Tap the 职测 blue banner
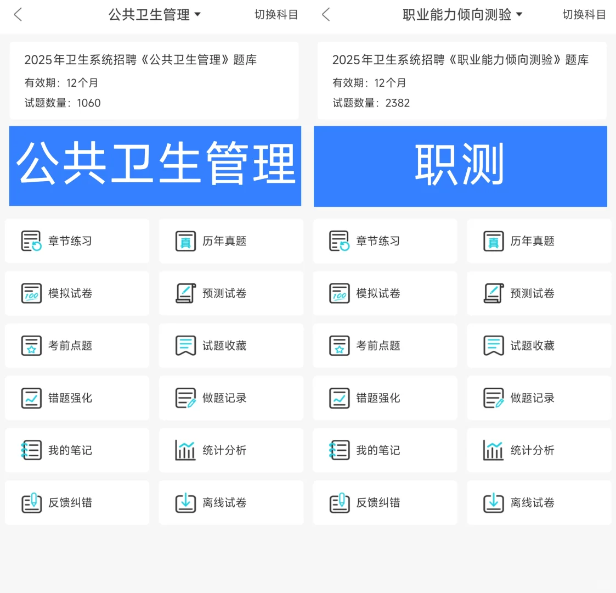The height and width of the screenshot is (593, 616). [x=460, y=166]
